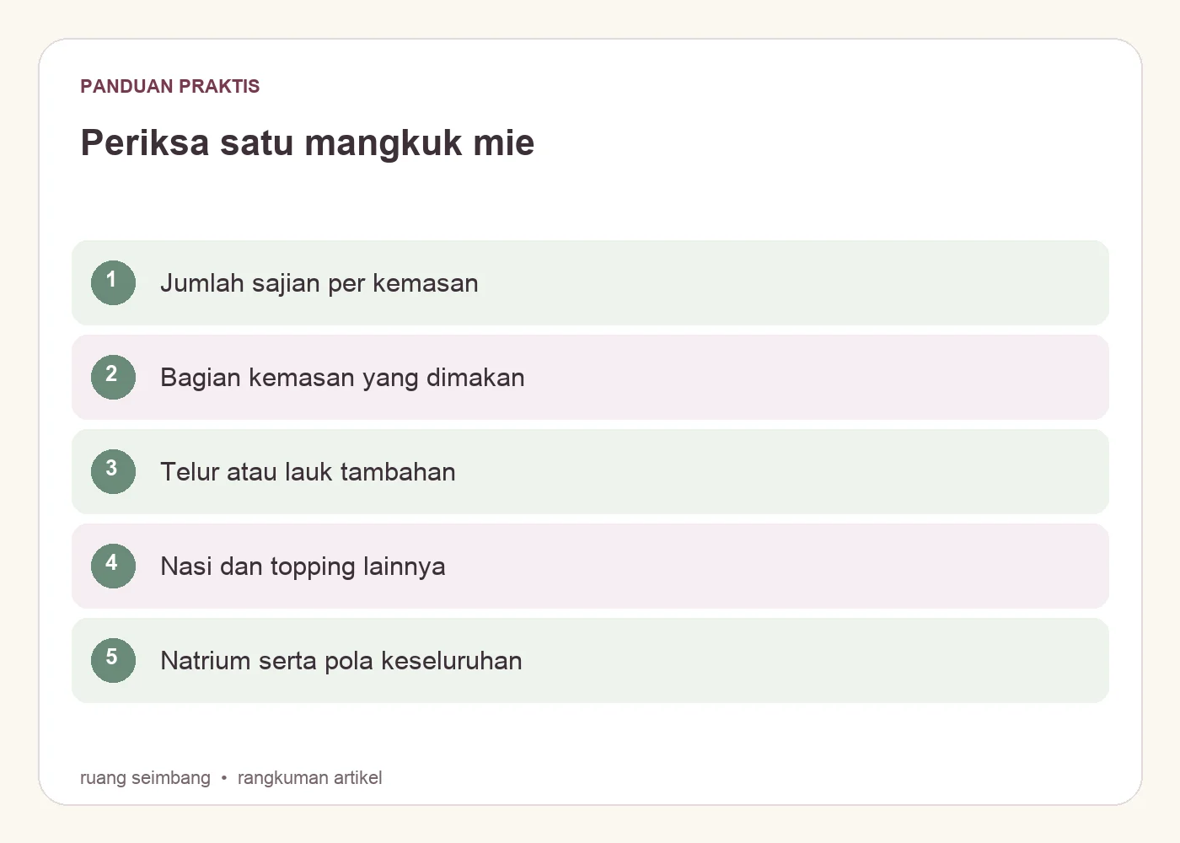Viewport: 1180px width, 843px height.
Task: Click 'rangkuman artikel' footer text
Action: (309, 778)
